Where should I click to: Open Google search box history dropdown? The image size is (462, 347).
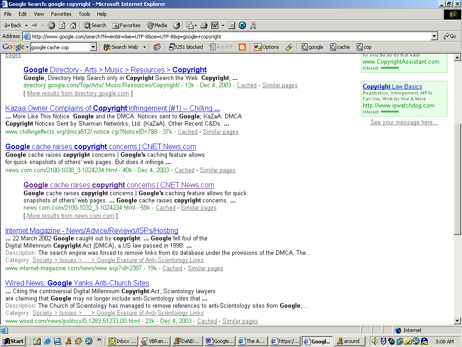point(93,47)
